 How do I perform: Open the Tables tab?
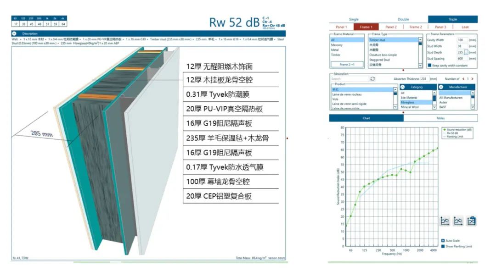point(440,118)
